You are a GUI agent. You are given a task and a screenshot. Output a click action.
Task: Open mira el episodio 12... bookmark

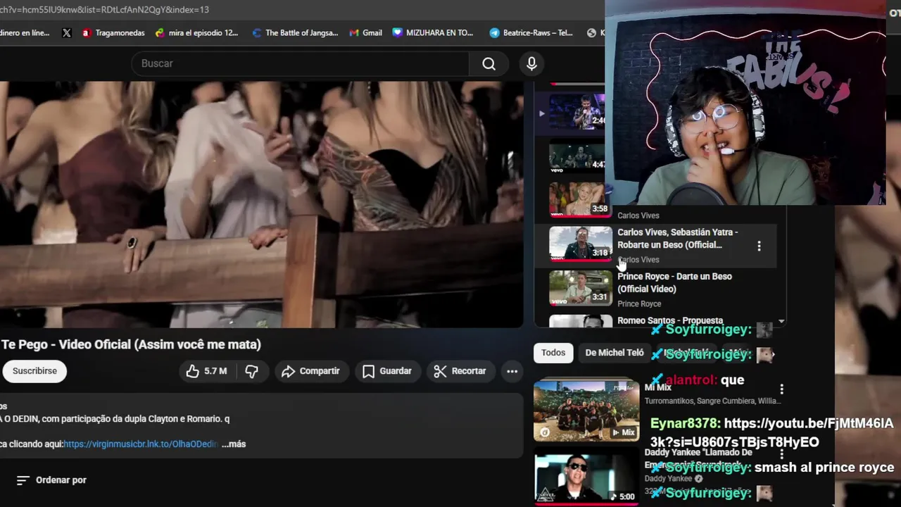[x=196, y=32]
